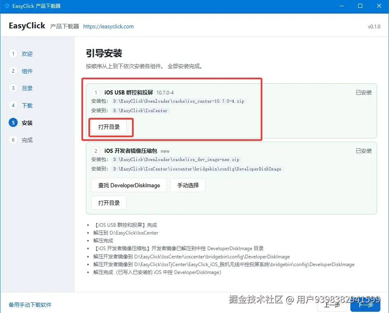
Task: Click the 手动选择 button
Action: click(x=188, y=185)
